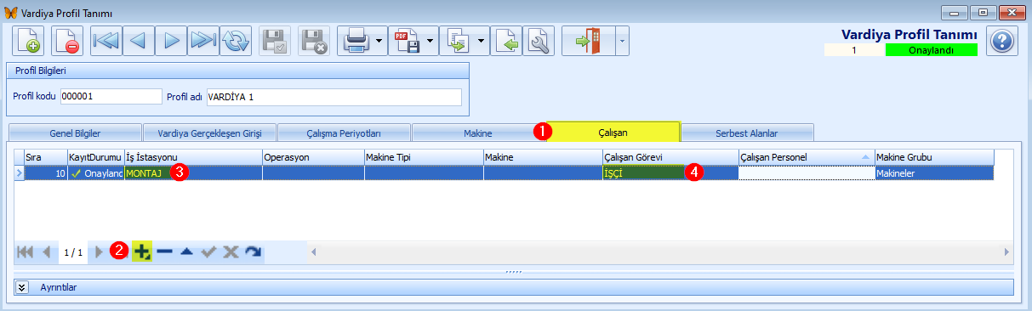Remove the grid row with the minus icon
The image size is (1032, 311).
coord(164,252)
